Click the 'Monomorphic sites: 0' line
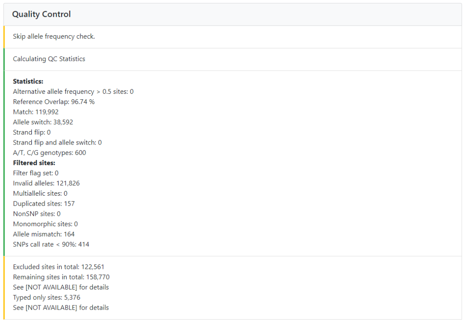The width and height of the screenshot is (465, 323). coord(45,224)
